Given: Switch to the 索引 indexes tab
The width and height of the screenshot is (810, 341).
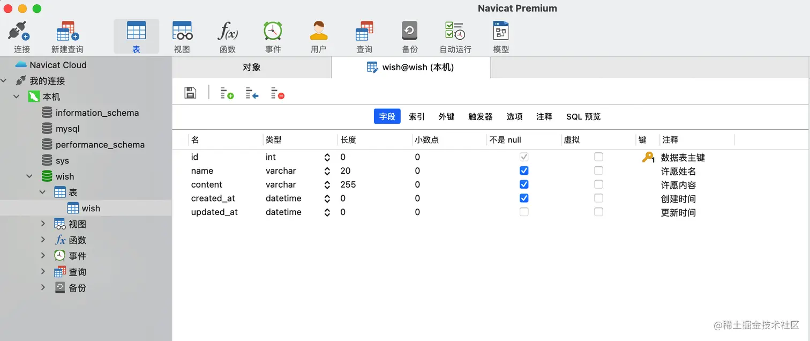Looking at the screenshot, I should [417, 116].
